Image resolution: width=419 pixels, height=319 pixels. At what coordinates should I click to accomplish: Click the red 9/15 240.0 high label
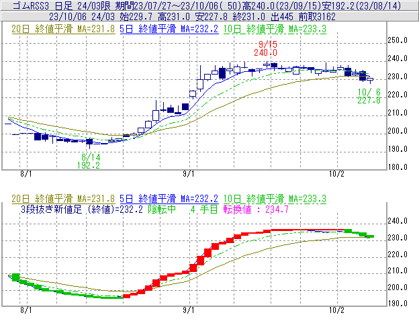(x=266, y=48)
